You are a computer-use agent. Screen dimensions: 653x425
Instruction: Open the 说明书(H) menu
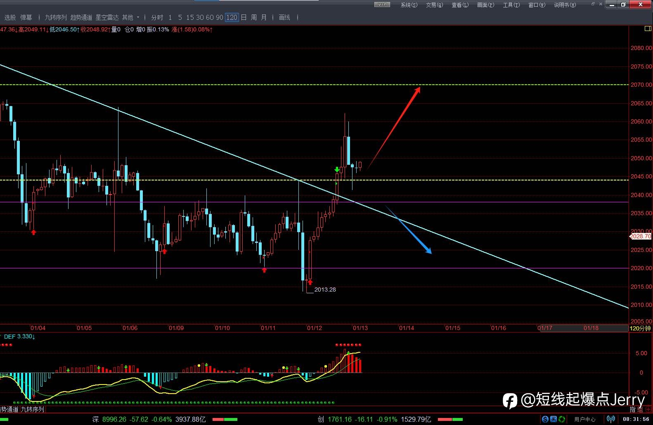(x=565, y=5)
